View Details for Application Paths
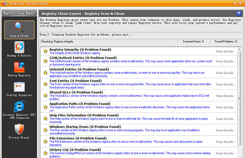Viewport: 245px width, 158px height. (225, 107)
